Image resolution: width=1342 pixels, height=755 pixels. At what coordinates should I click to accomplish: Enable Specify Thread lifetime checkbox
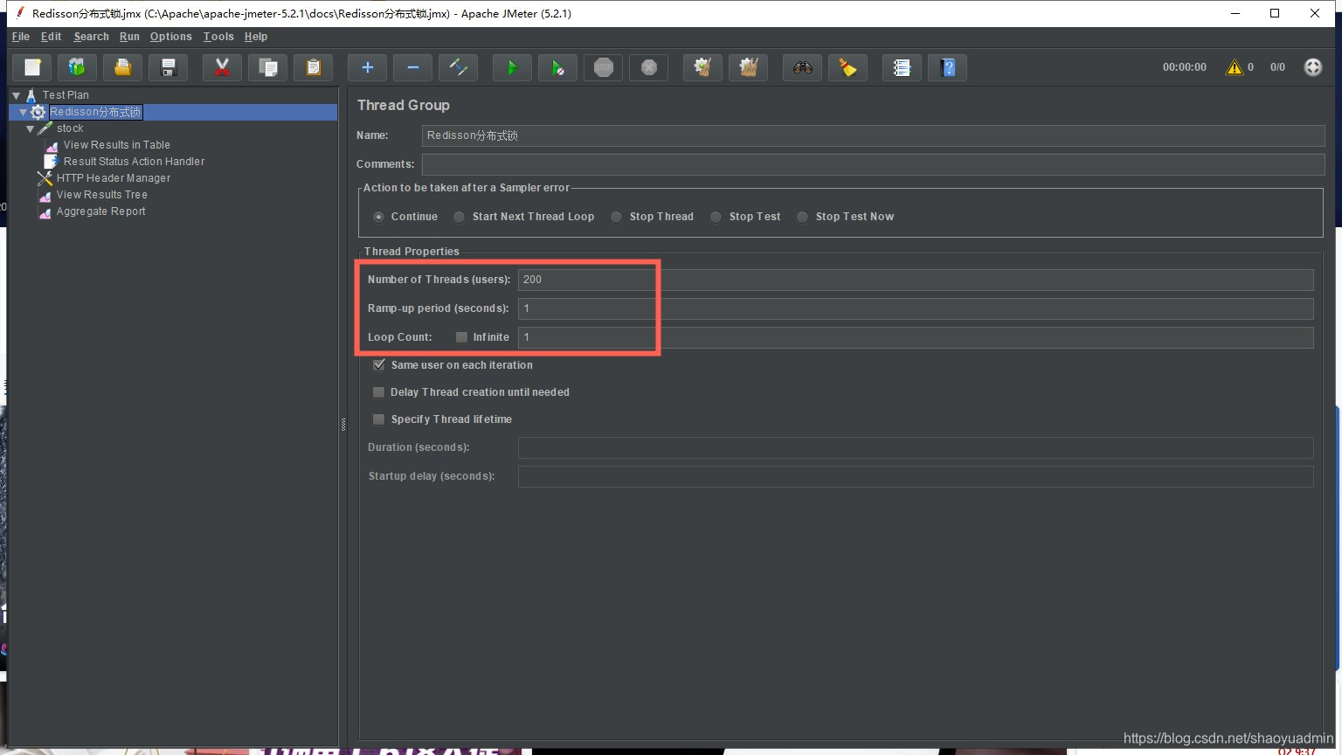(379, 419)
